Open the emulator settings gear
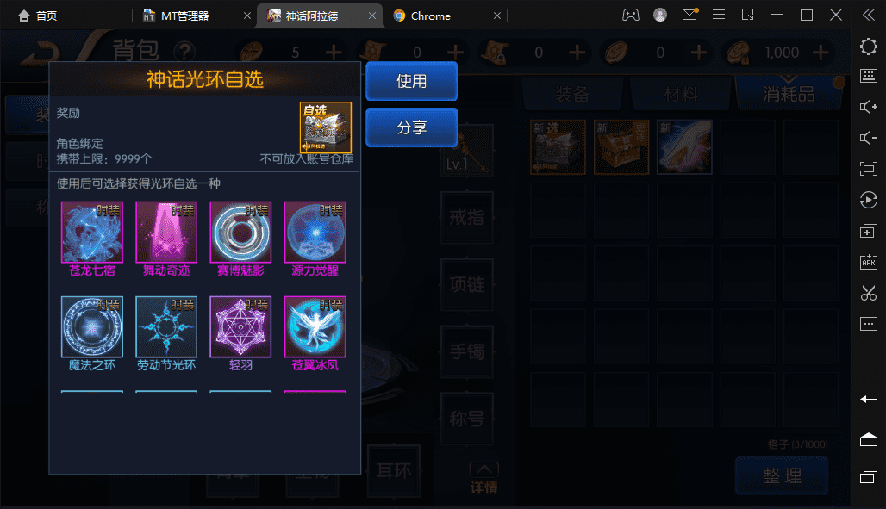 (869, 47)
